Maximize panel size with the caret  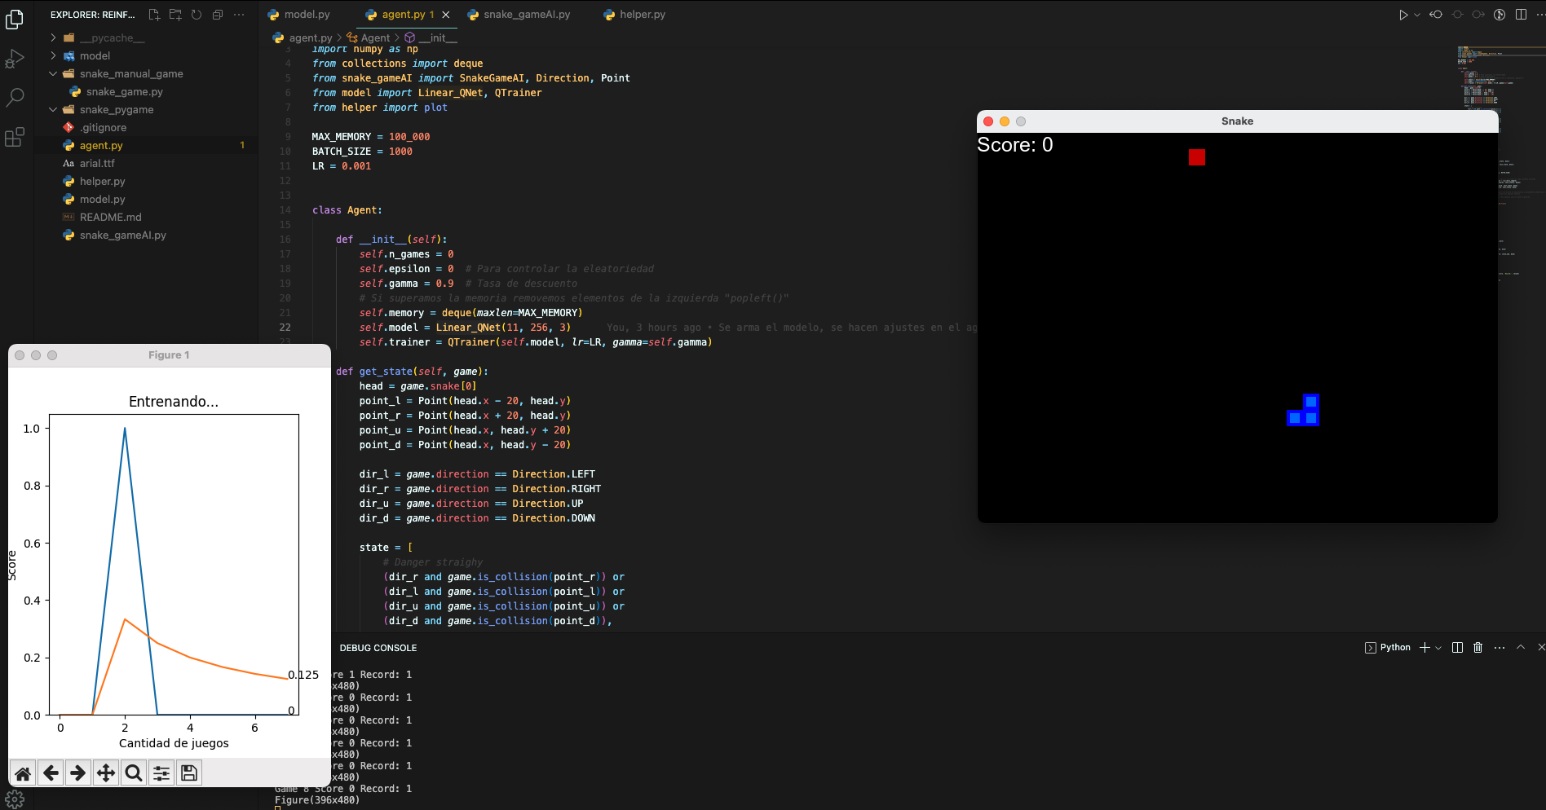(1520, 648)
